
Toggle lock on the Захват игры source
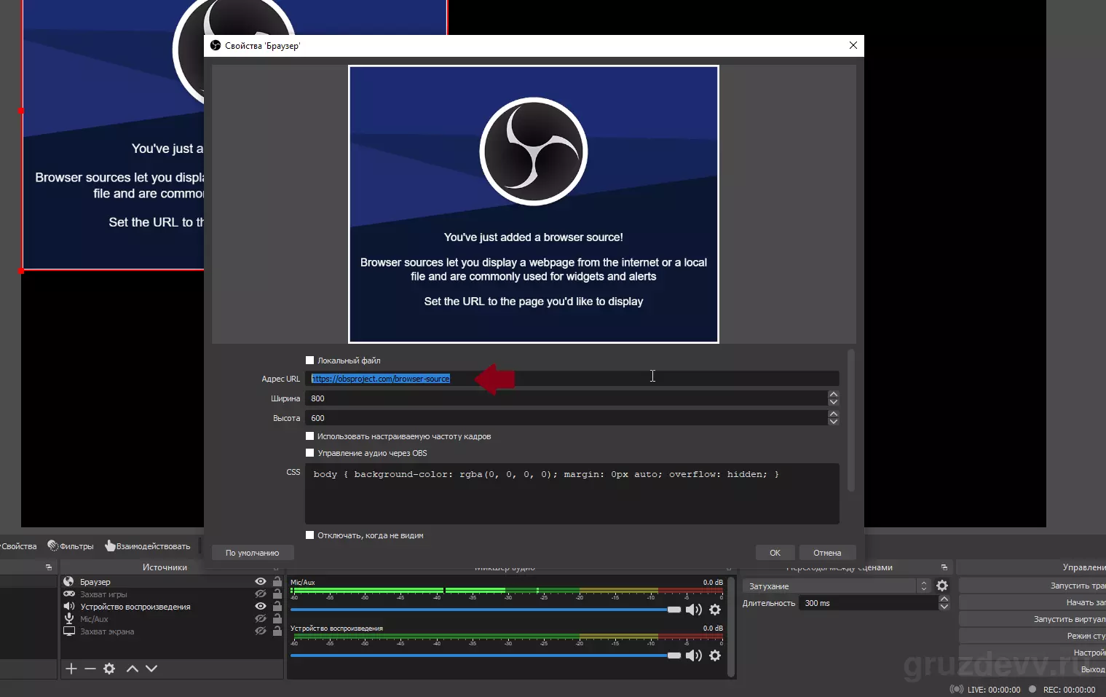[277, 594]
